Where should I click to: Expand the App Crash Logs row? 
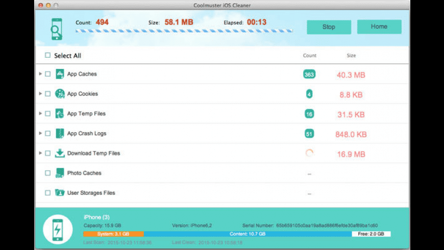coord(40,133)
